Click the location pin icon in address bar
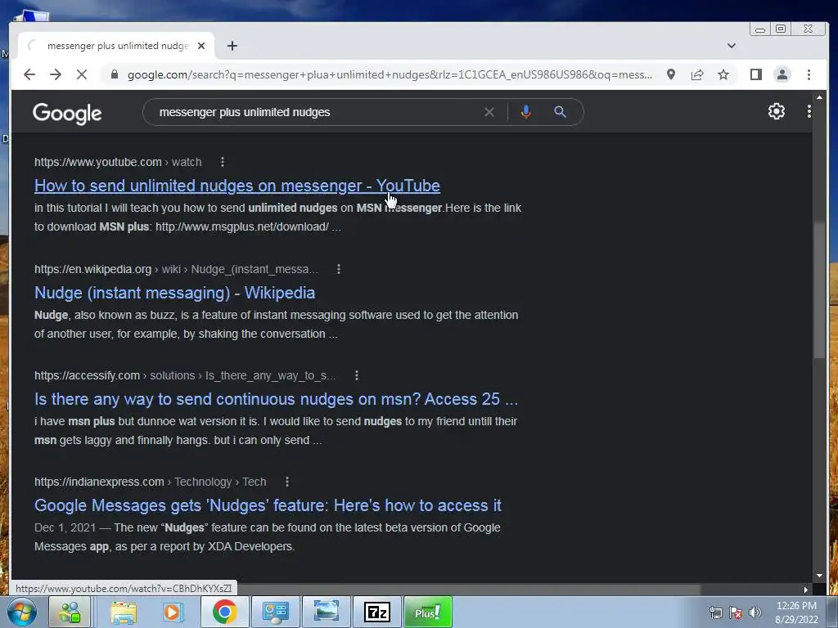This screenshot has width=838, height=628. click(671, 74)
